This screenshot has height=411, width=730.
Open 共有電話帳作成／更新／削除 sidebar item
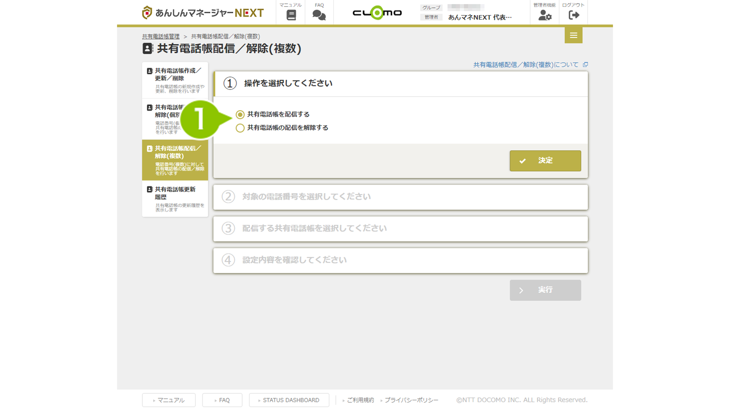pyautogui.click(x=175, y=80)
